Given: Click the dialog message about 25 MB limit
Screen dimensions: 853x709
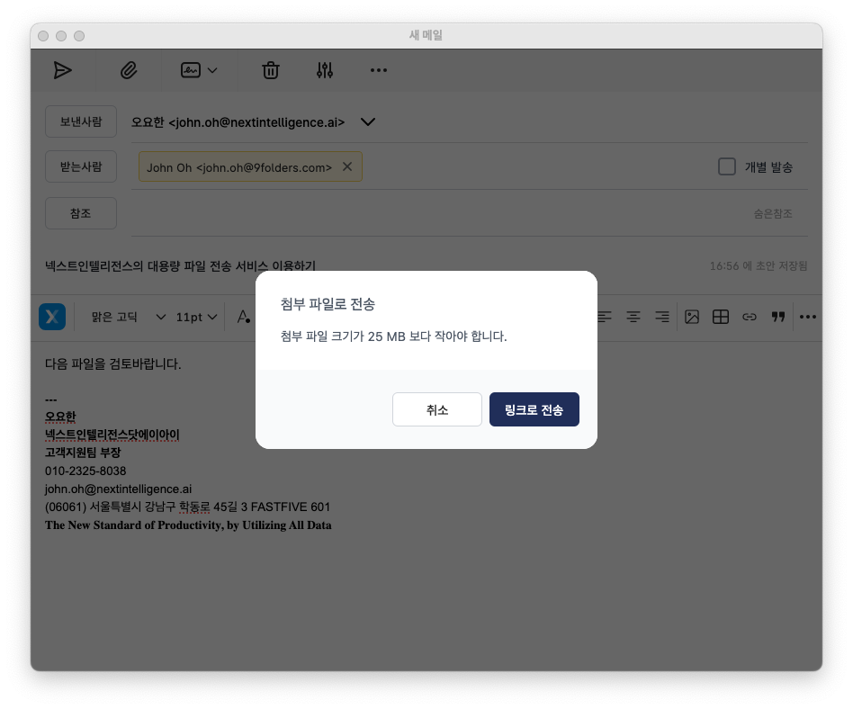Looking at the screenshot, I should (393, 337).
